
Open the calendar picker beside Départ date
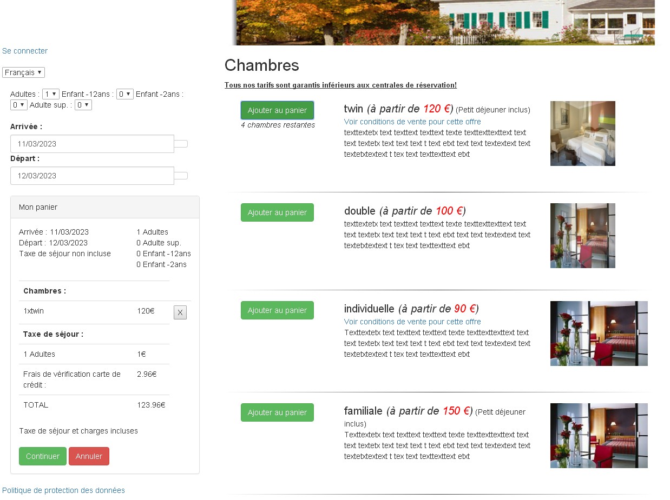(x=181, y=176)
